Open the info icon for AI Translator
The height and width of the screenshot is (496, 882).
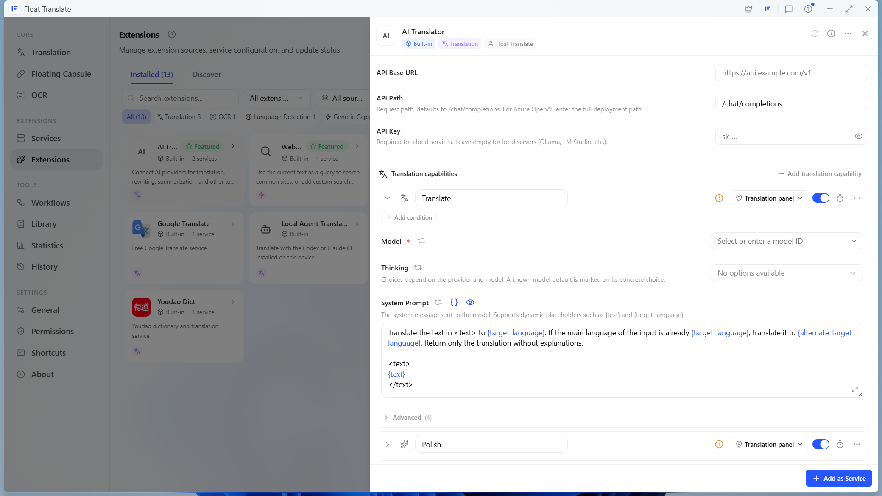[x=831, y=33]
